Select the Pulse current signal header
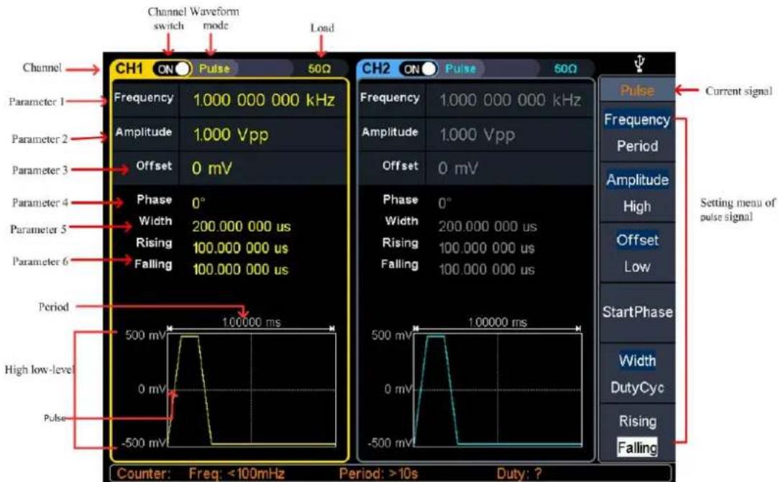Screen dimensions: 778x482 point(637,91)
